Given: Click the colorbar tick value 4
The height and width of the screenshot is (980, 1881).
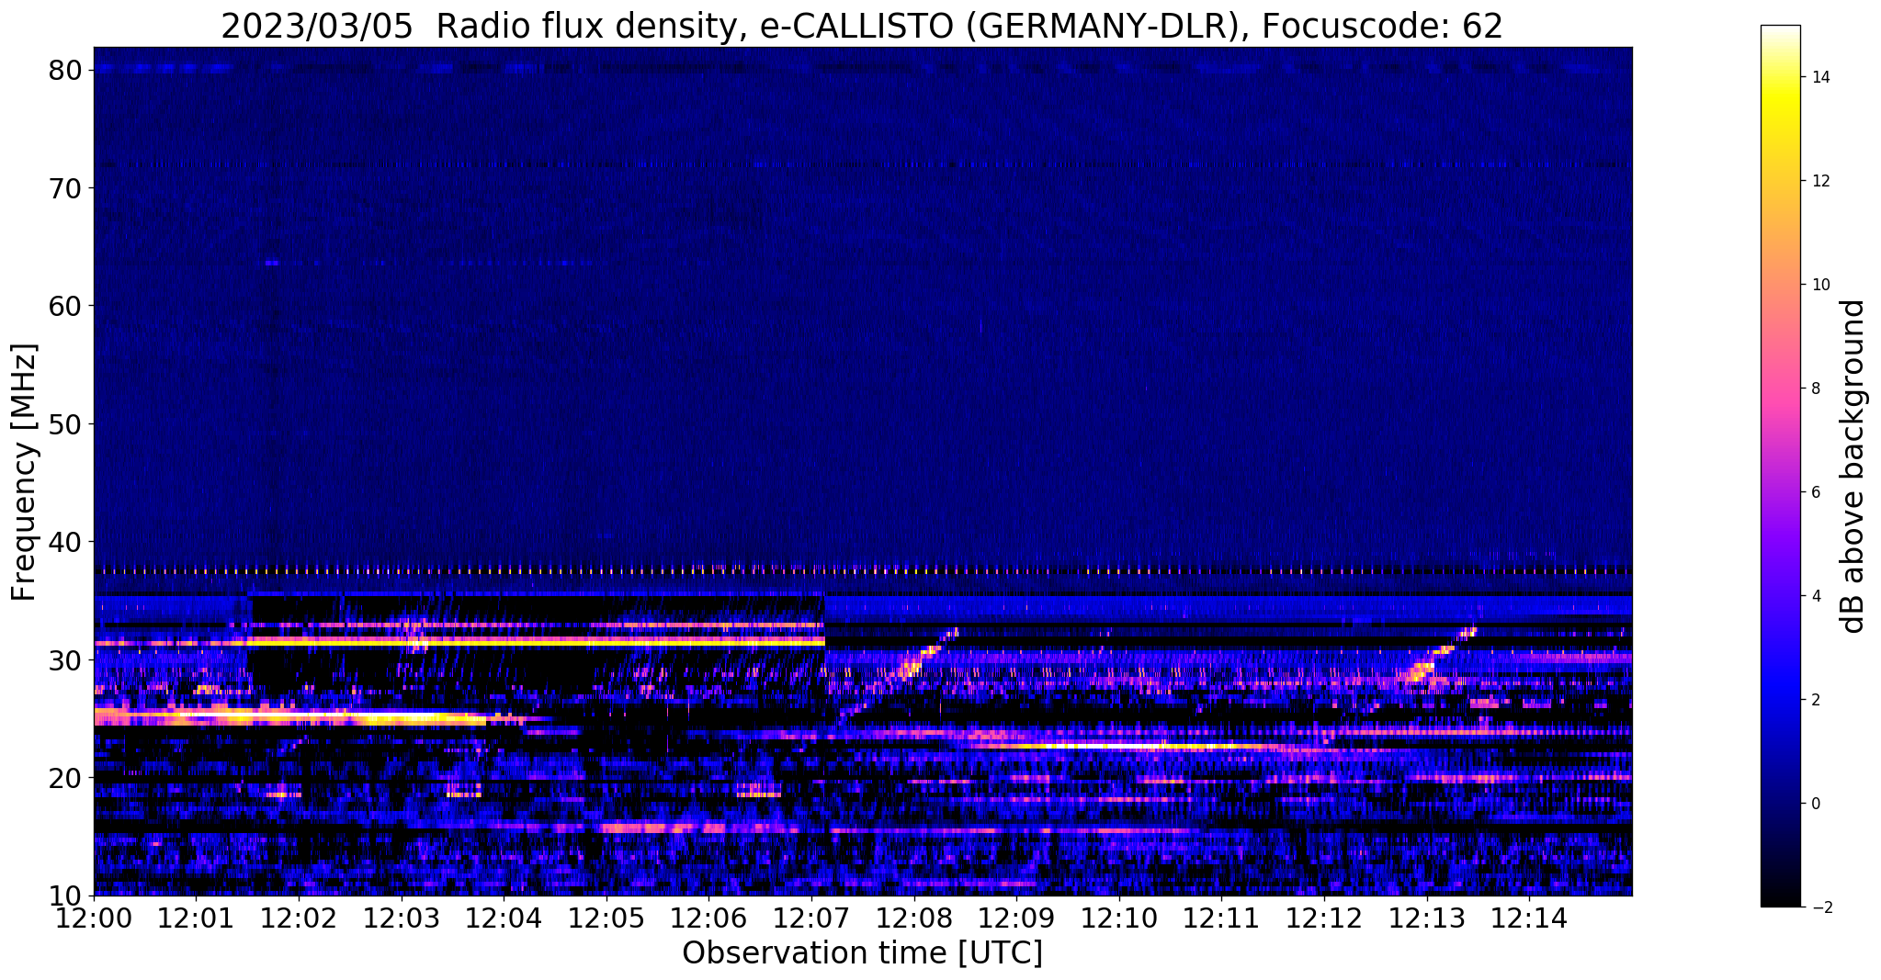Looking at the screenshot, I should [1815, 596].
